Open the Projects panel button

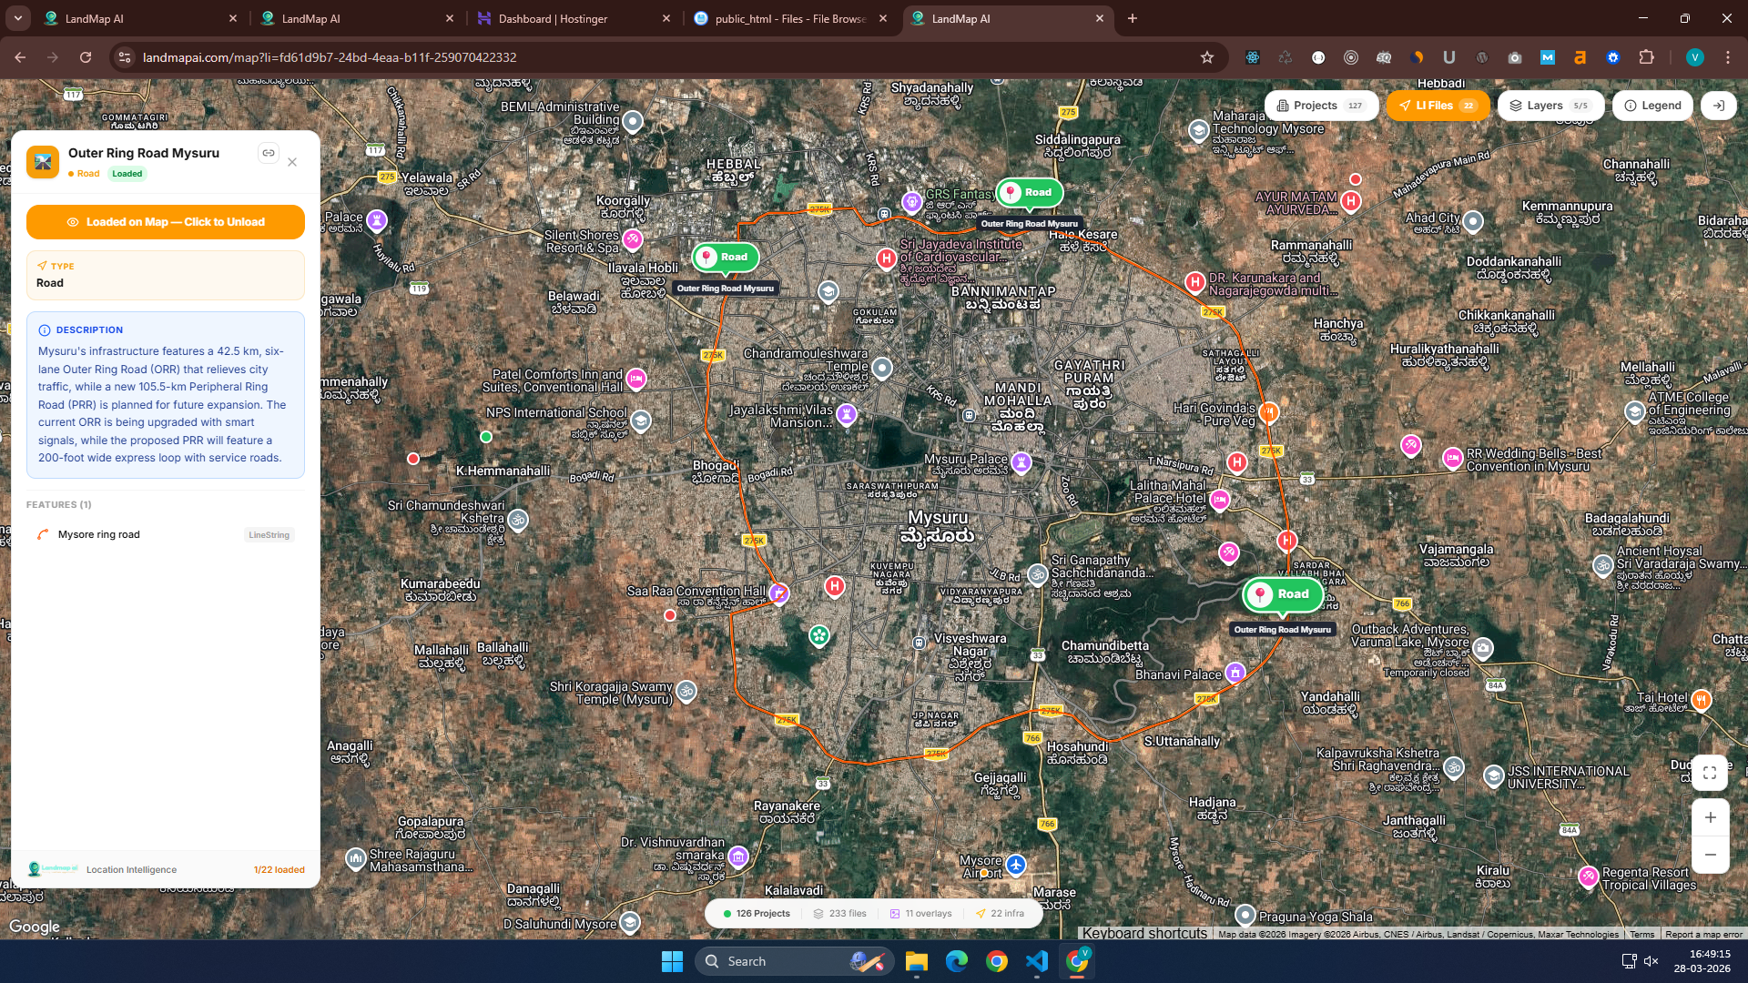coord(1321,106)
